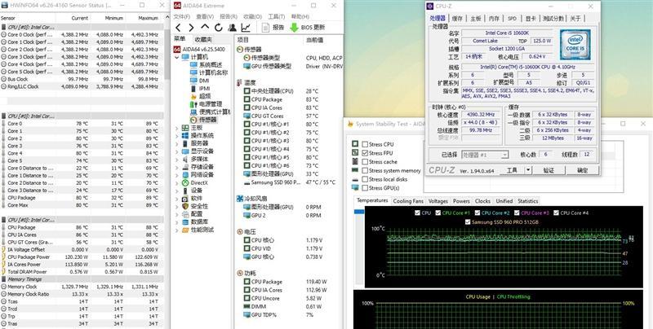This screenshot has width=653, height=329.
Task: Toggle CPU Core #1 graph checkbox
Action: click(438, 213)
